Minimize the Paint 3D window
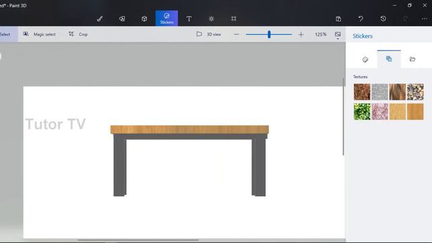Viewport: 432px width, 243px height. [395, 5]
